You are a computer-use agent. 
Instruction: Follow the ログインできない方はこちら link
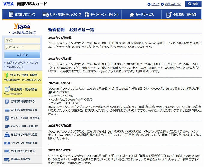(x=23, y=62)
